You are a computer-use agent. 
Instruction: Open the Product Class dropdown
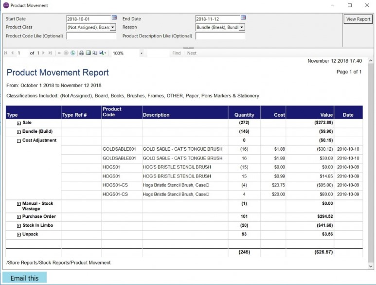click(x=113, y=27)
